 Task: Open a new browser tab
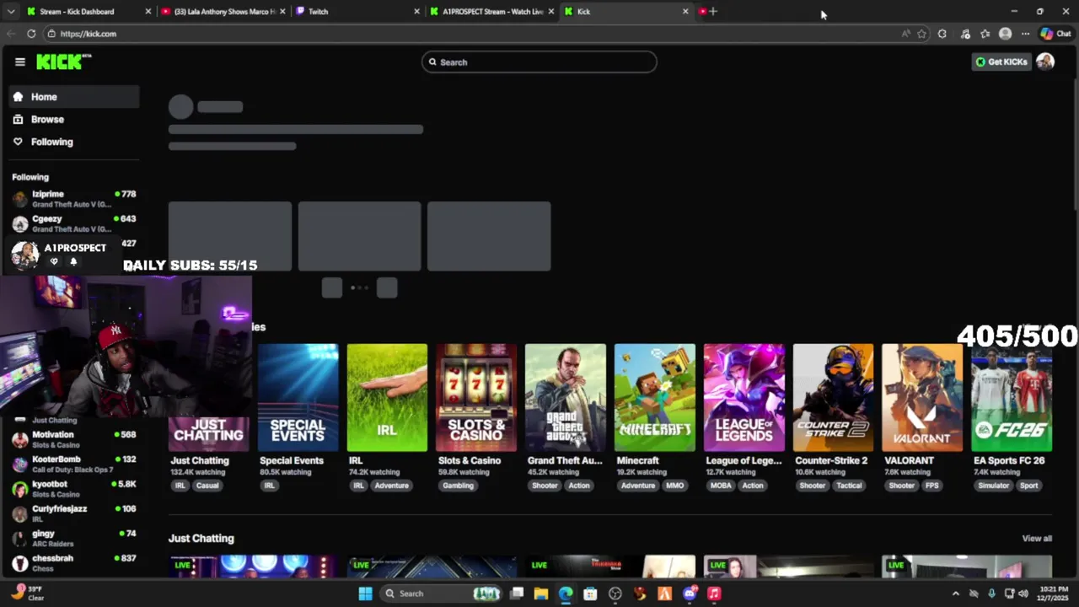tap(713, 12)
